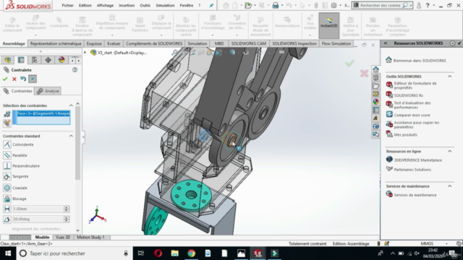463x260 pixels.
Task: Open the search commands dropdown arrow
Action: 411,5
